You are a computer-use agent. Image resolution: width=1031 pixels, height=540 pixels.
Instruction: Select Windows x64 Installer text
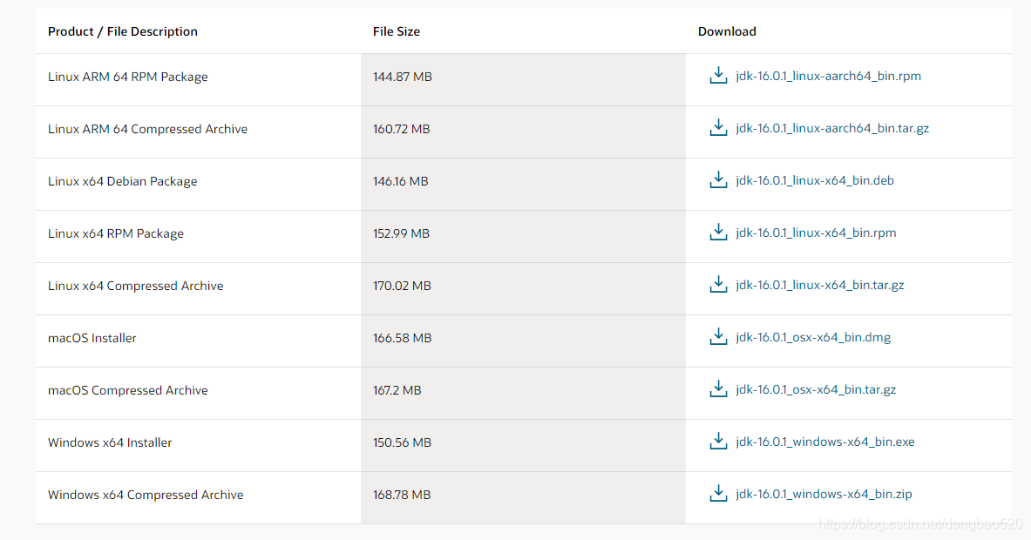click(x=110, y=442)
